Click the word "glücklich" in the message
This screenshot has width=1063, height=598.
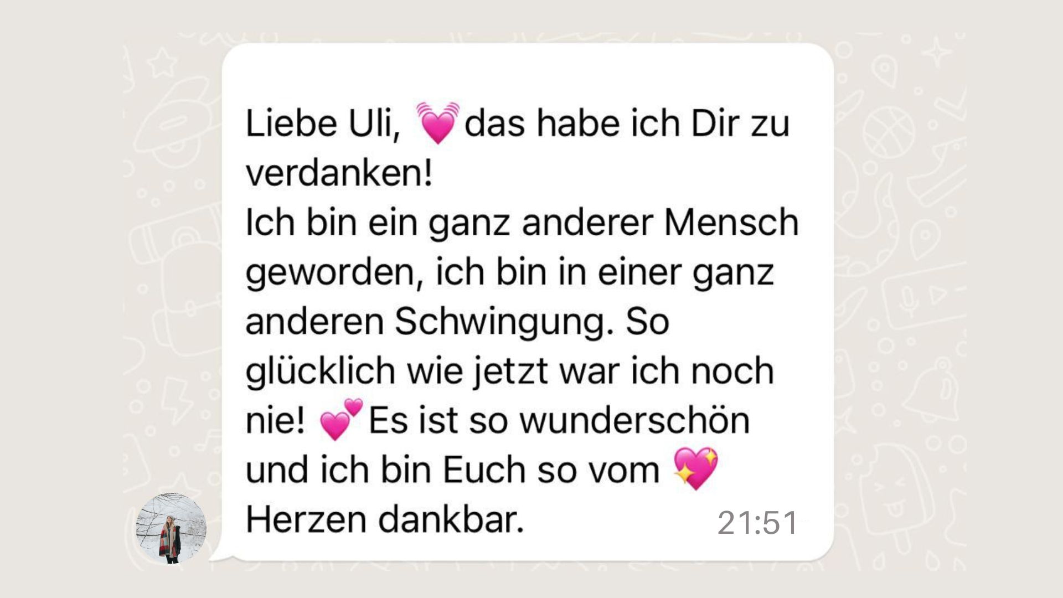321,372
